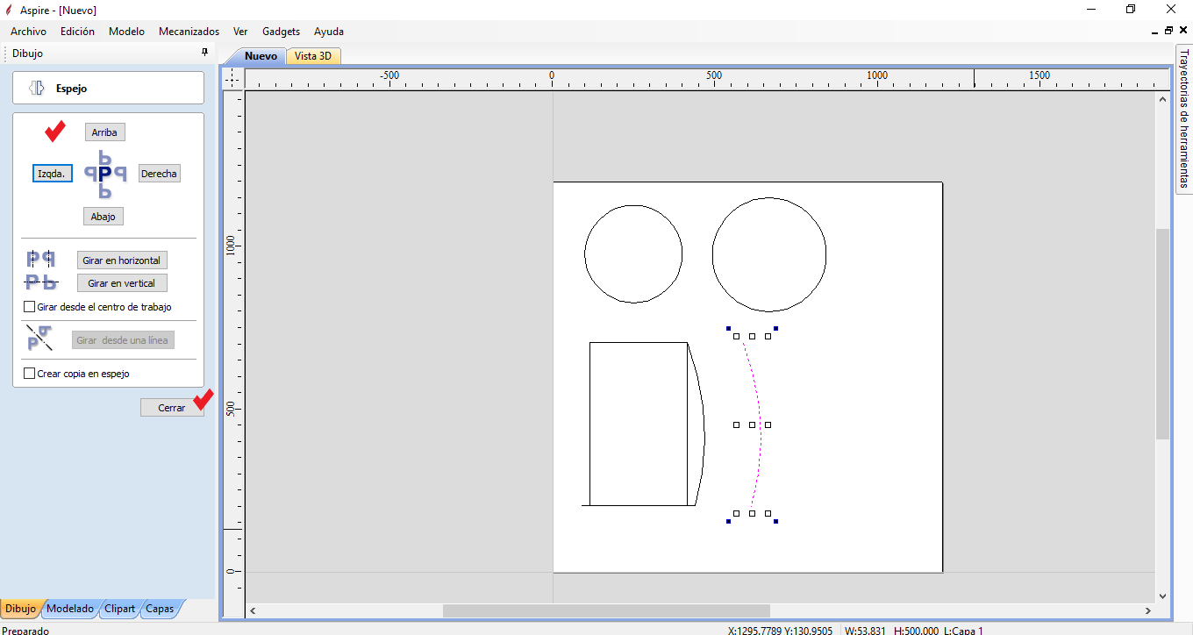This screenshot has height=635, width=1193.
Task: Close the inner Nuevo document window
Action: [1182, 32]
